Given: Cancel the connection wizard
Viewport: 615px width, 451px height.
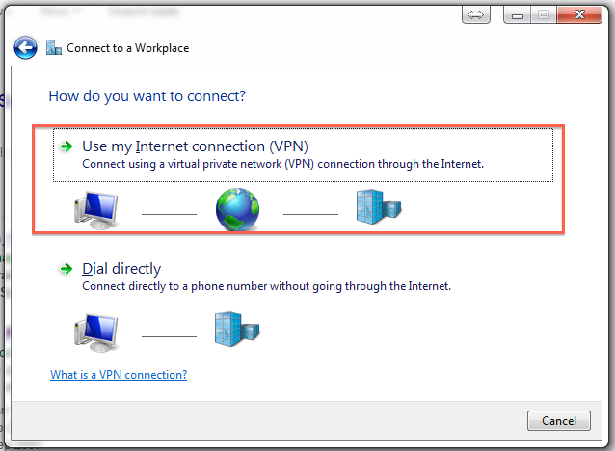Looking at the screenshot, I should pos(558,421).
